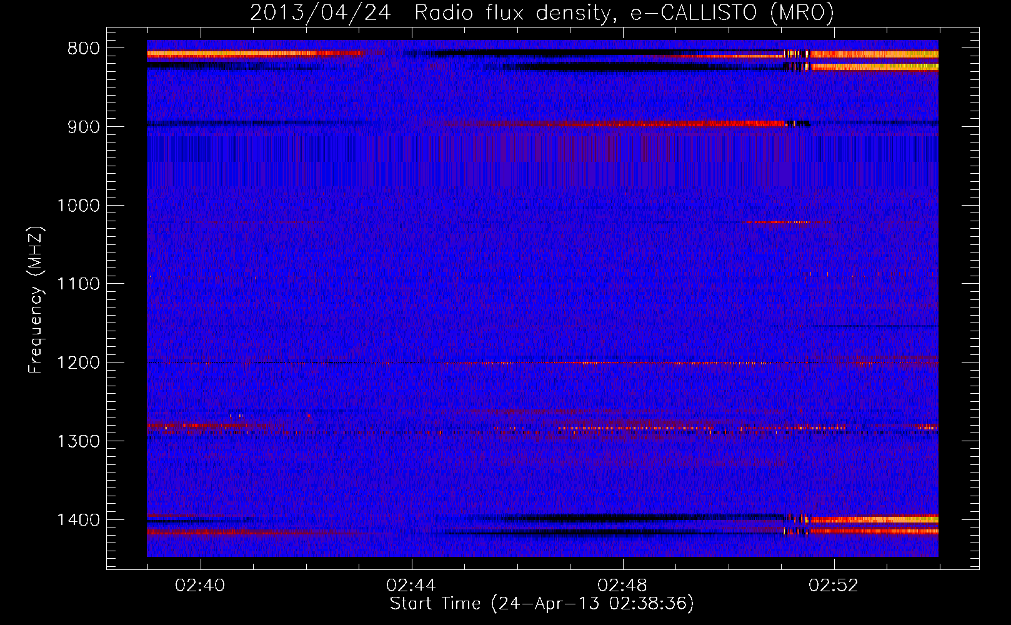Click the 800 frequency tick label
Viewport: 1011px width, 625px height.
pyautogui.click(x=84, y=49)
